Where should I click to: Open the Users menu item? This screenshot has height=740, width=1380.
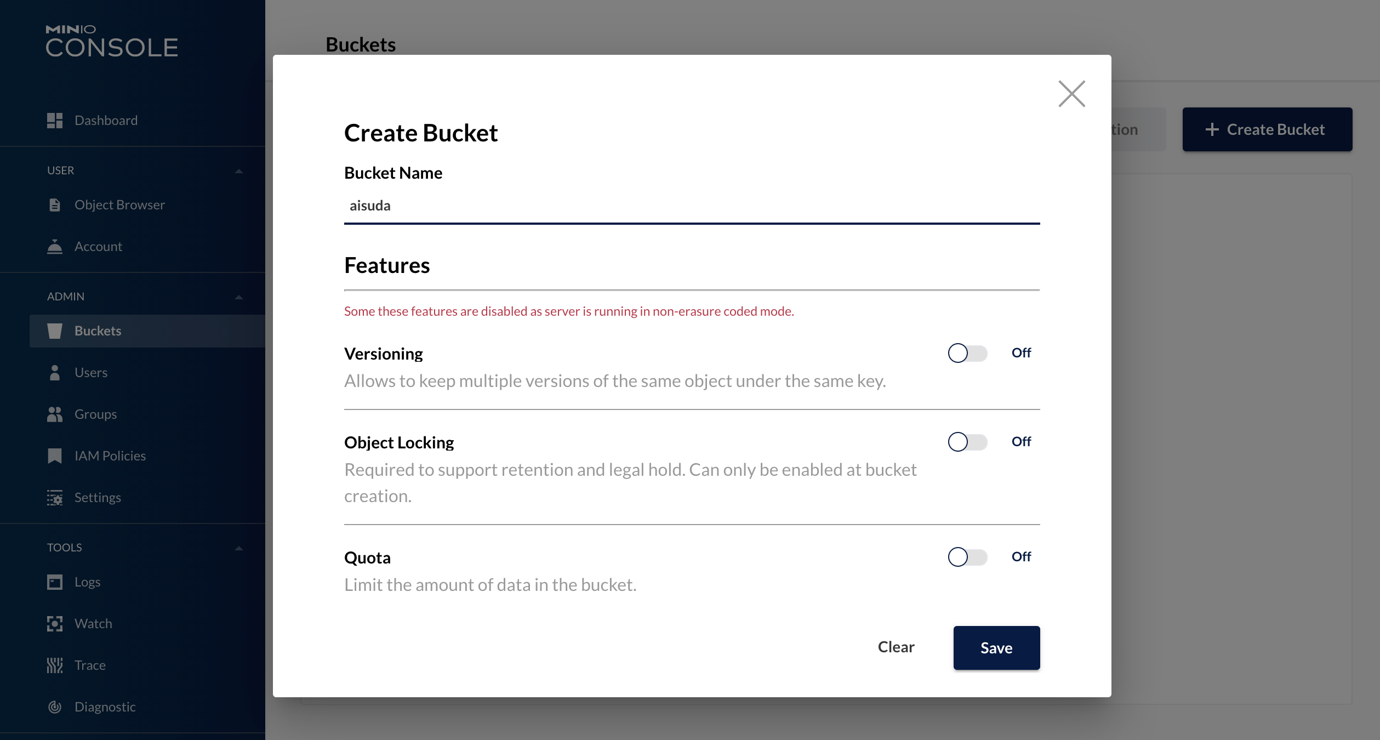tap(91, 373)
